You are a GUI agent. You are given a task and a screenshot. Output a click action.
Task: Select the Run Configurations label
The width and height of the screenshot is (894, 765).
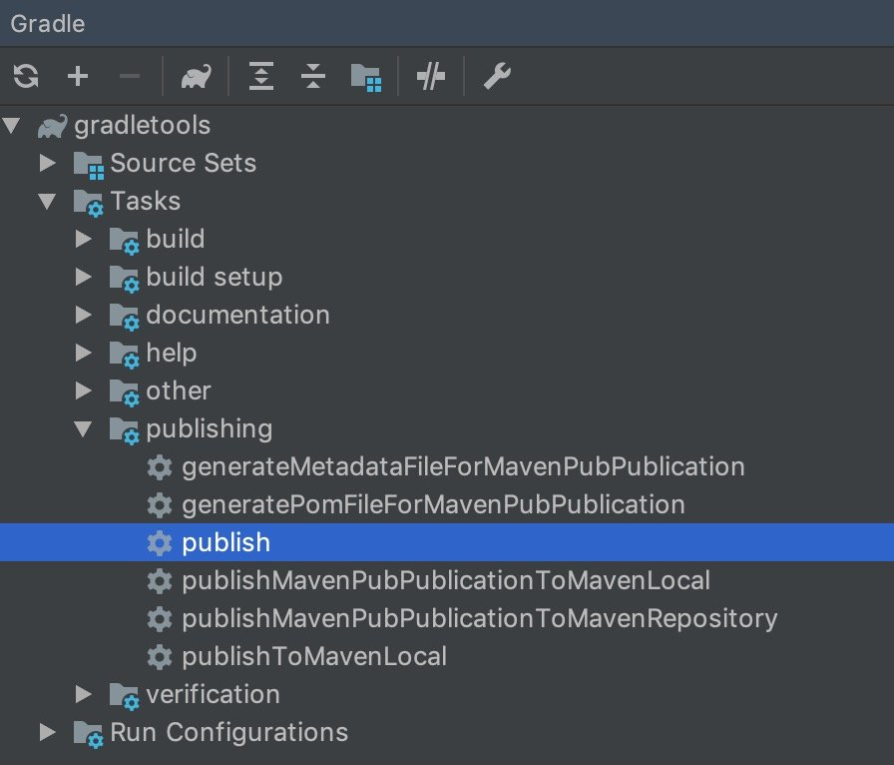tap(228, 732)
